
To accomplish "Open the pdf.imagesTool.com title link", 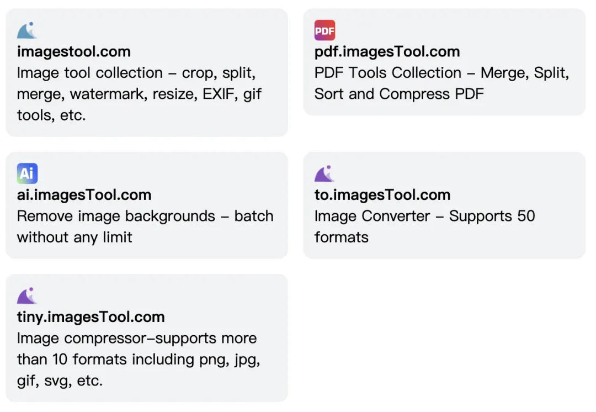I will point(387,52).
